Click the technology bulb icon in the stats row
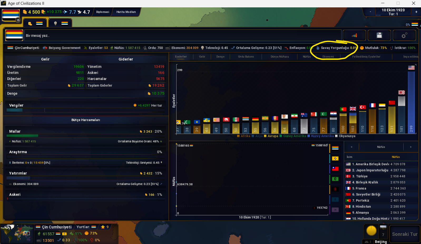 tap(202, 48)
